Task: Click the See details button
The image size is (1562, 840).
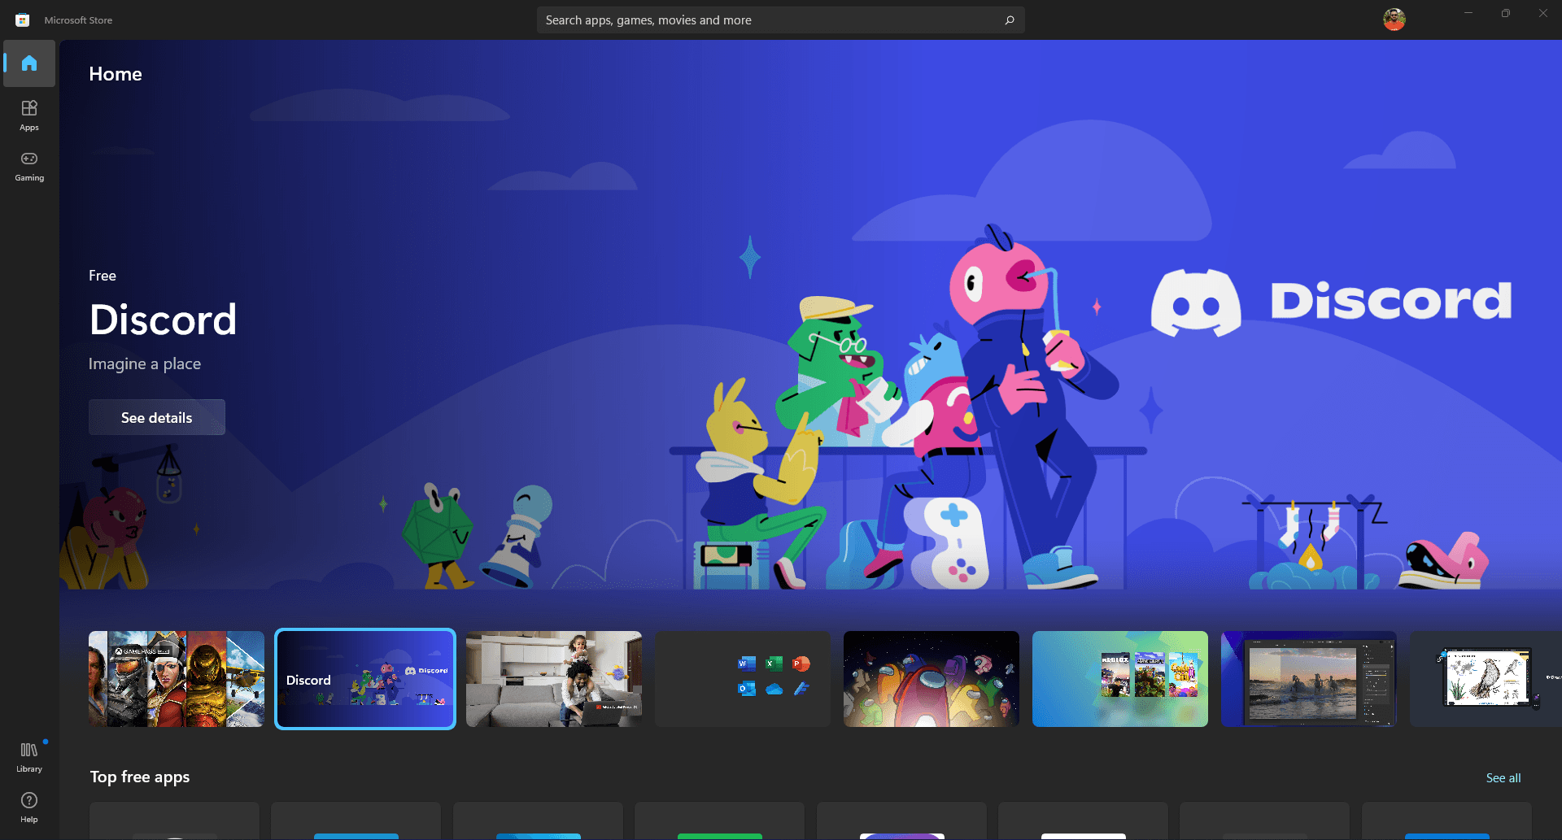Action: pos(157,417)
